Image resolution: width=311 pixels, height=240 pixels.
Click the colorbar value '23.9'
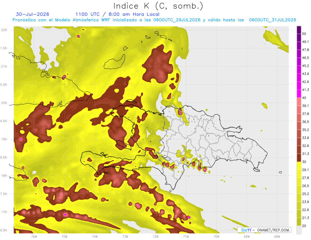tap(305, 202)
